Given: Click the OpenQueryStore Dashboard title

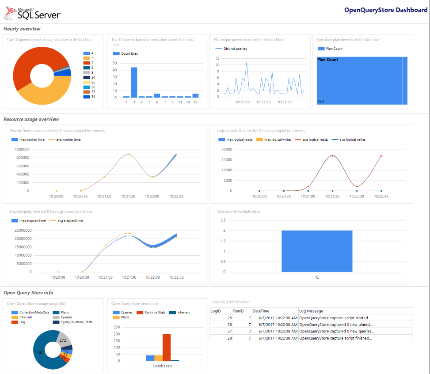Looking at the screenshot, I should coord(385,10).
